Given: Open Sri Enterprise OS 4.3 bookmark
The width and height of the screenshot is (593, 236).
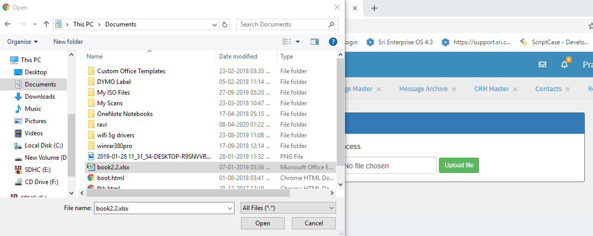Looking at the screenshot, I should point(400,42).
